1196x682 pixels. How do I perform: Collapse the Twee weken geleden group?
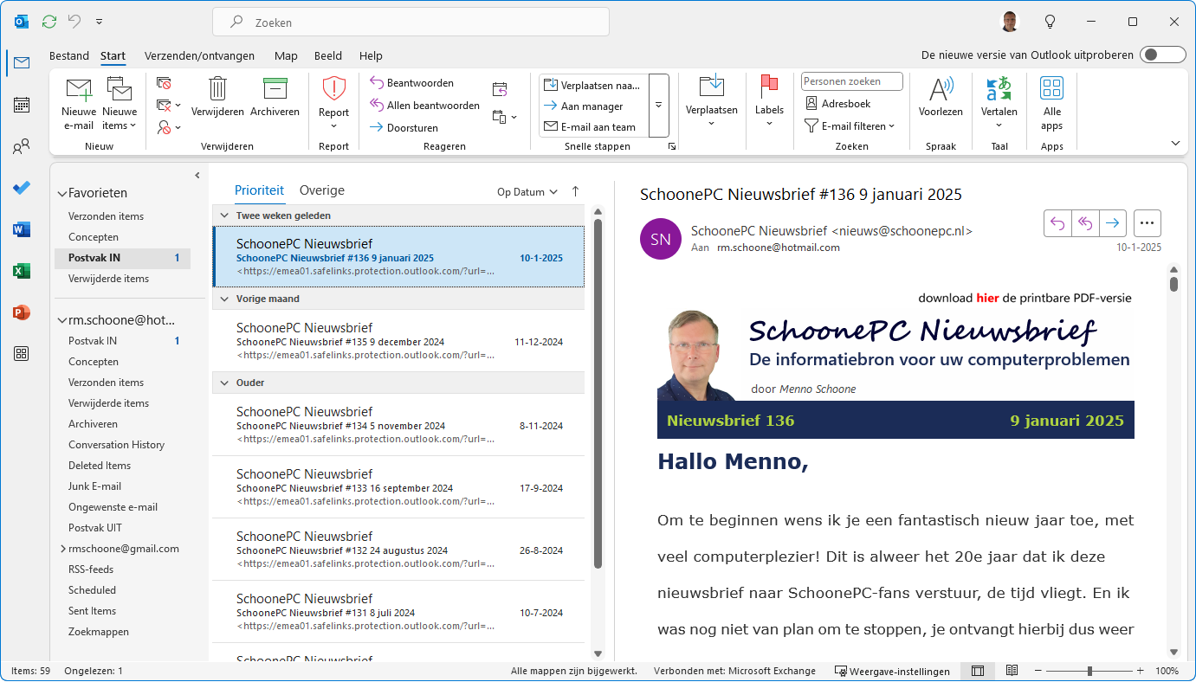(x=224, y=216)
